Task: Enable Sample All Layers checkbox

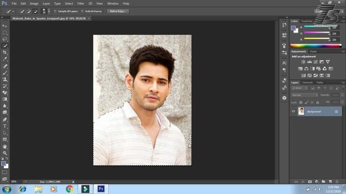Action: (x=55, y=11)
